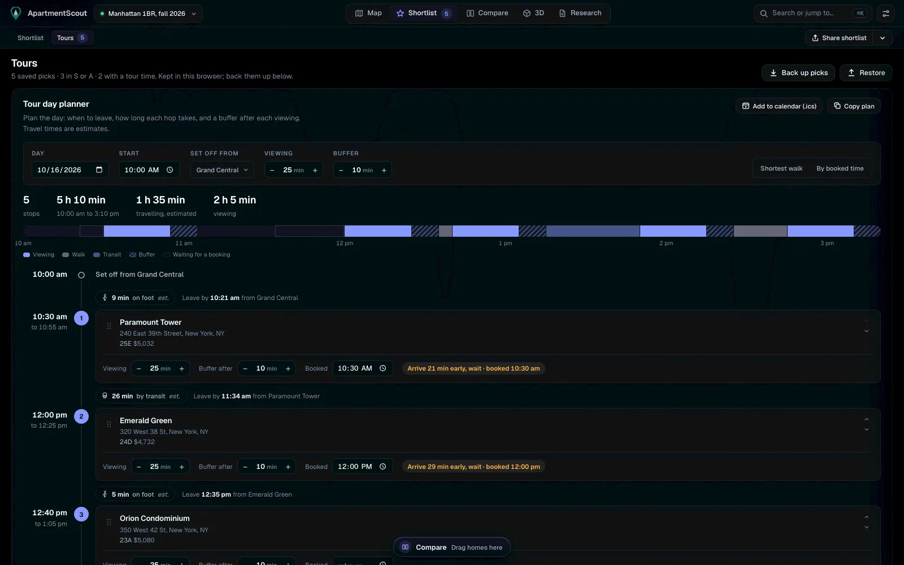Viewport: 904px width, 565px height.
Task: Open the Research tab
Action: [x=580, y=13]
